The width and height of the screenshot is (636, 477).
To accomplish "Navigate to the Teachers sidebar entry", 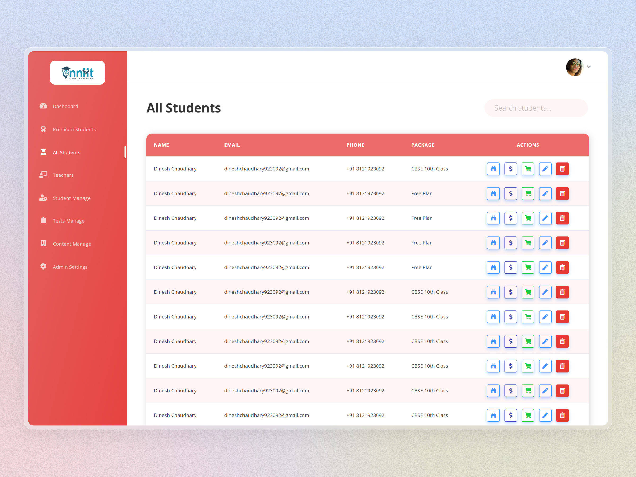I will [63, 175].
